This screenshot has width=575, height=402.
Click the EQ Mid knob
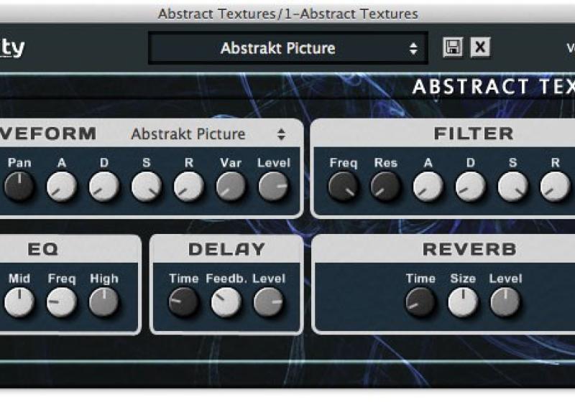pyautogui.click(x=19, y=302)
